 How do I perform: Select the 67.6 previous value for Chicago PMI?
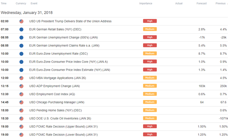pos(223,102)
